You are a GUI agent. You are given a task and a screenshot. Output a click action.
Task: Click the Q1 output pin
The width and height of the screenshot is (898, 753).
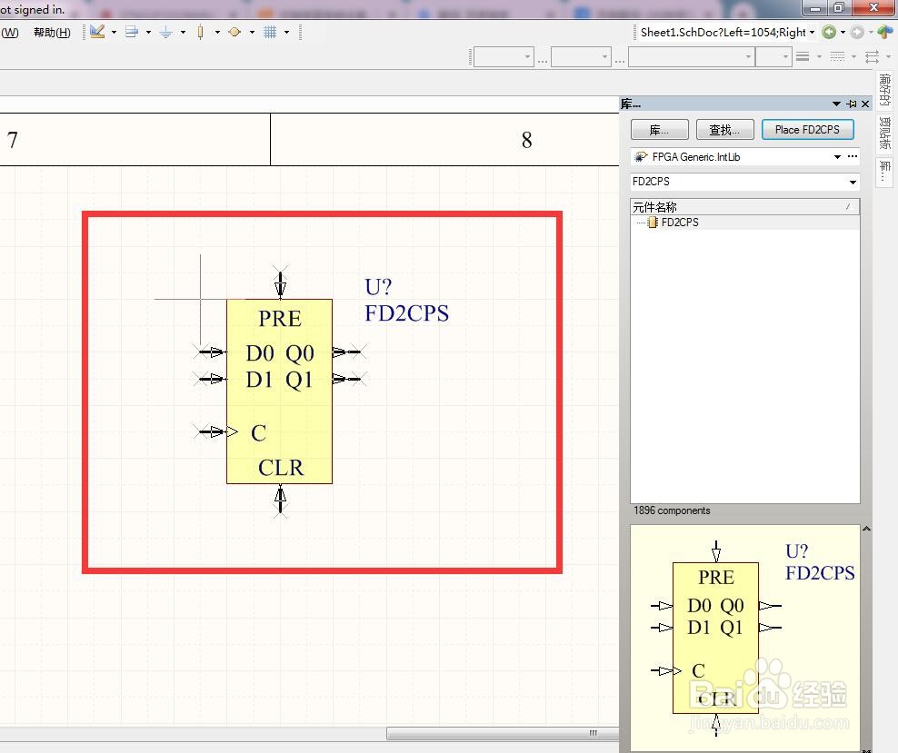pyautogui.click(x=349, y=378)
